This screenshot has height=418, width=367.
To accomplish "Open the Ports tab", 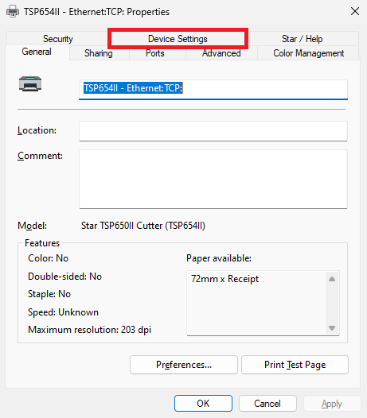I will (155, 53).
